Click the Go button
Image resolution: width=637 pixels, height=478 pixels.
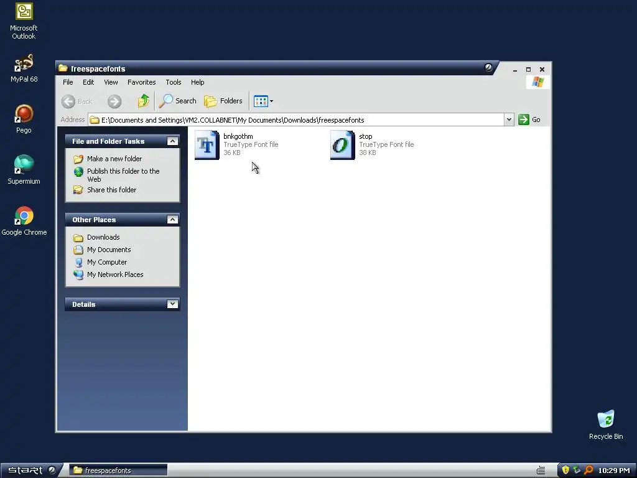click(x=529, y=119)
